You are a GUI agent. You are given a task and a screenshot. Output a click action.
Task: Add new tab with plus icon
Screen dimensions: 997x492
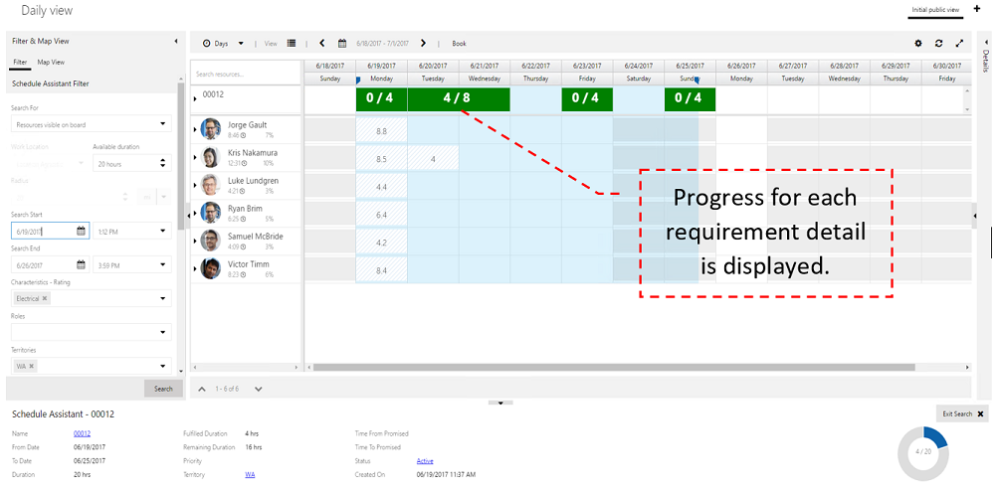pos(976,8)
